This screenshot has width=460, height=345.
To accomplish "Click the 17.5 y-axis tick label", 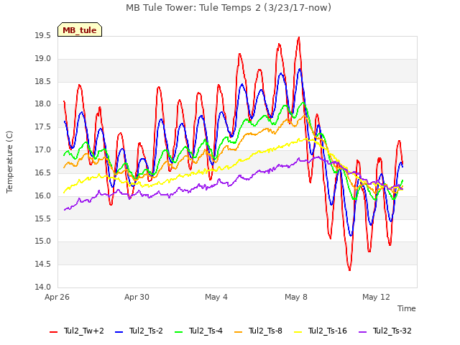I will tap(43, 127).
